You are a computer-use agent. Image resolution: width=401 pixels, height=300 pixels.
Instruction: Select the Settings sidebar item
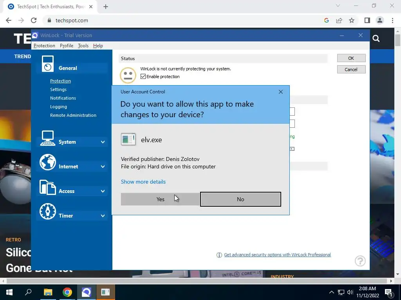[58, 89]
